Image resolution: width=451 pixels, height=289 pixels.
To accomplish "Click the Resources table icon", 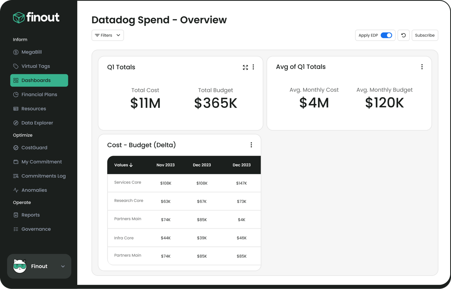I will tap(16, 109).
